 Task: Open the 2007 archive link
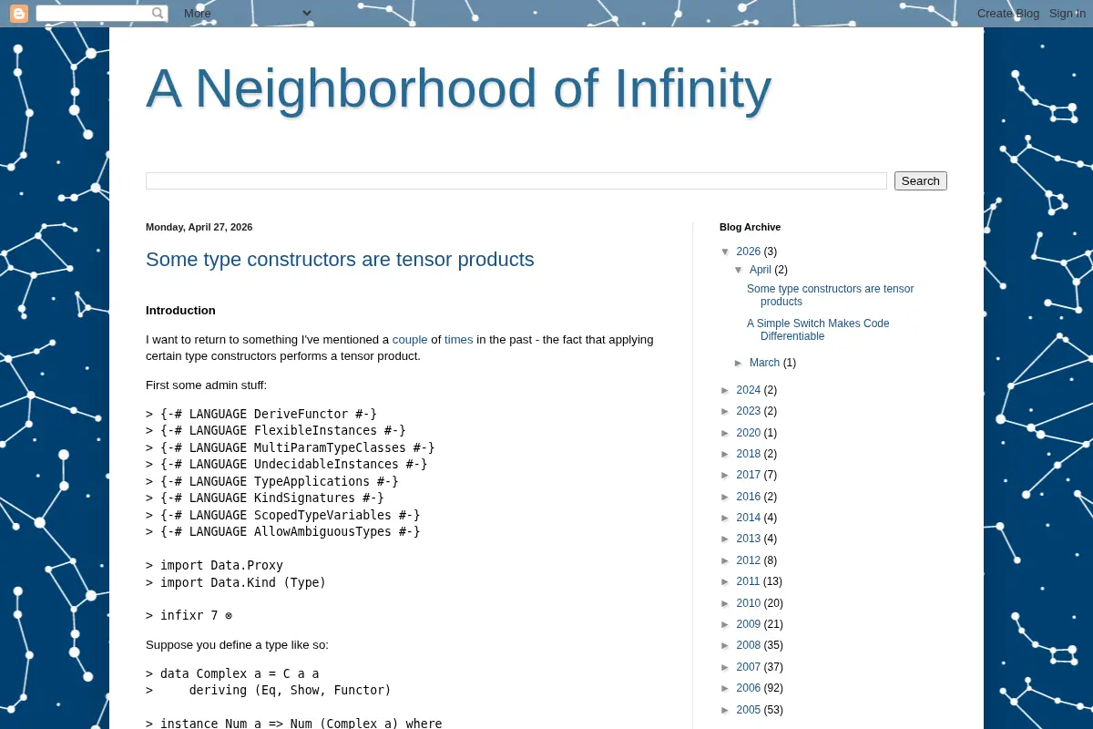(x=749, y=667)
